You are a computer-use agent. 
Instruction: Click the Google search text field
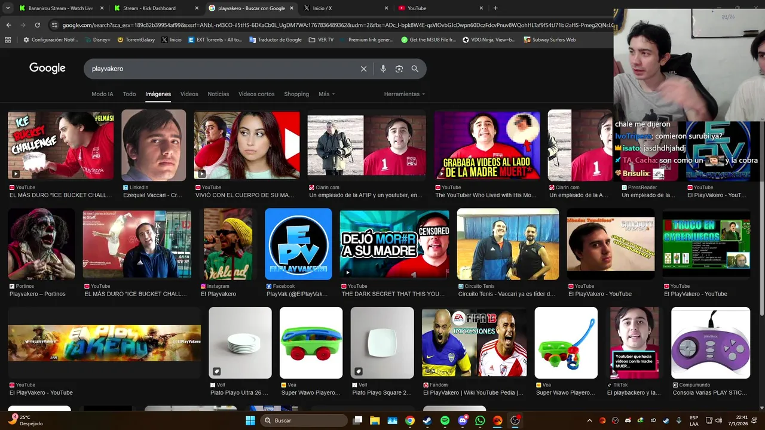point(221,69)
